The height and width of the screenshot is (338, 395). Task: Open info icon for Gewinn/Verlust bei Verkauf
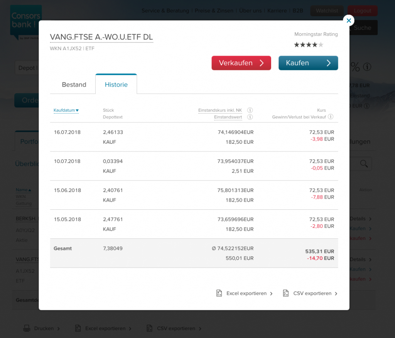pyautogui.click(x=331, y=117)
